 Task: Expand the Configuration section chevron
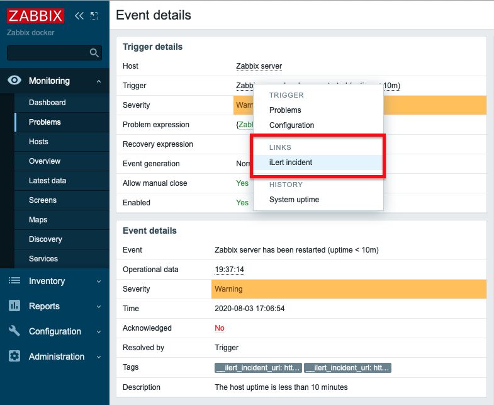(x=99, y=331)
